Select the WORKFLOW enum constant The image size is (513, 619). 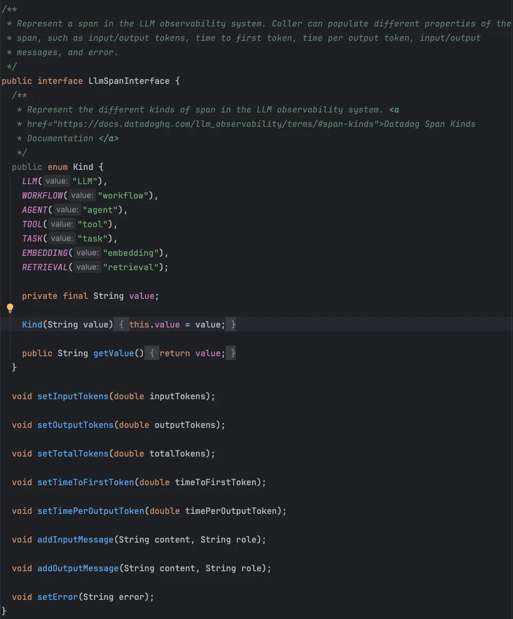point(42,196)
